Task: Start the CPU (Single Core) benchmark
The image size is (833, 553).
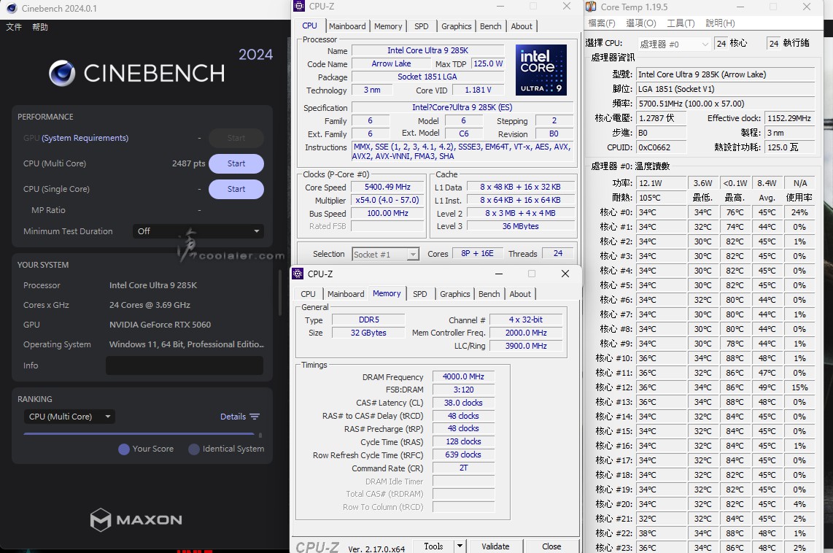Action: coord(236,189)
